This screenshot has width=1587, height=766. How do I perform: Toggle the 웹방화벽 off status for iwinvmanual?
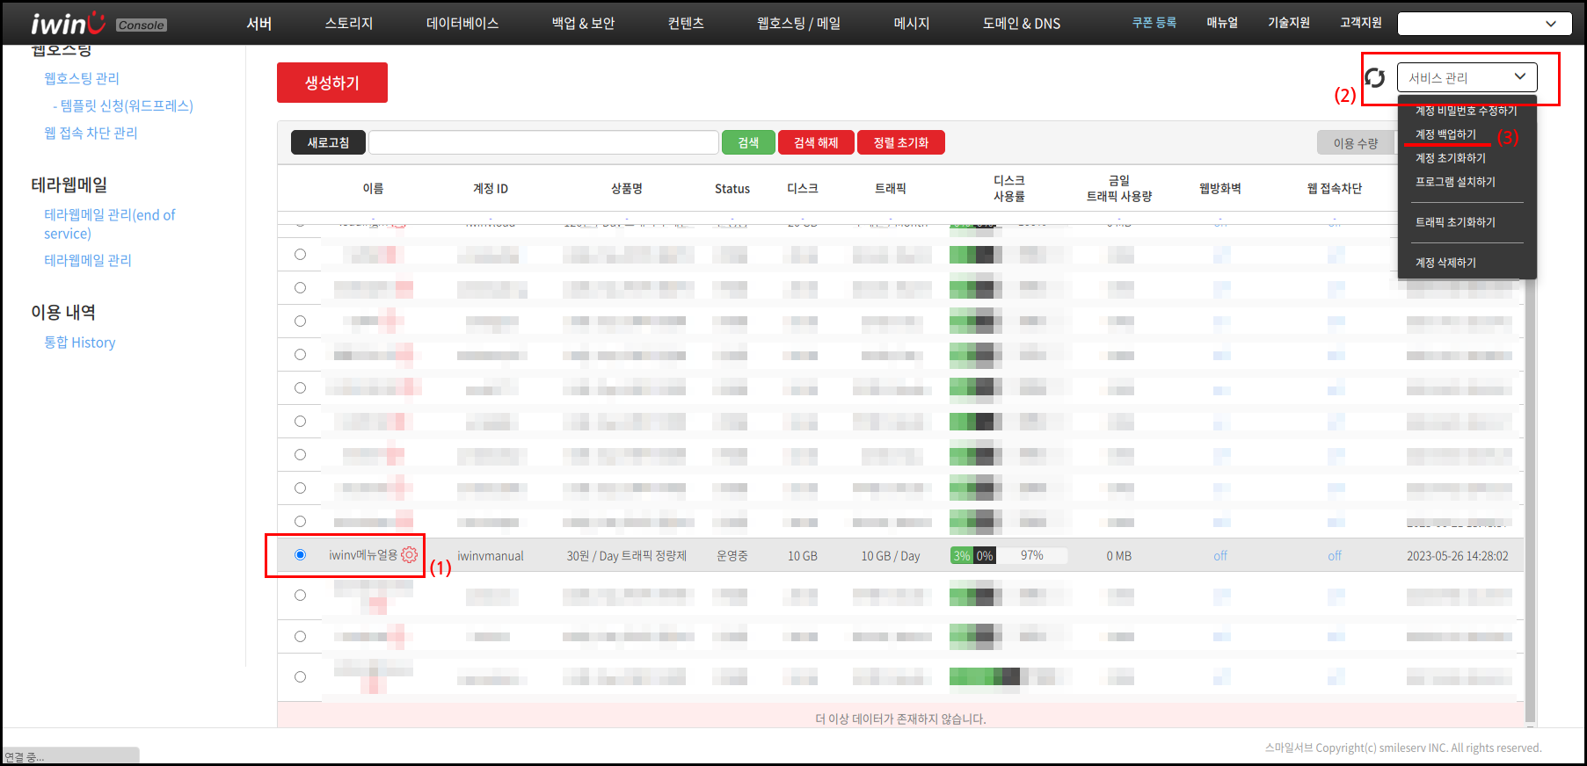(x=1220, y=556)
